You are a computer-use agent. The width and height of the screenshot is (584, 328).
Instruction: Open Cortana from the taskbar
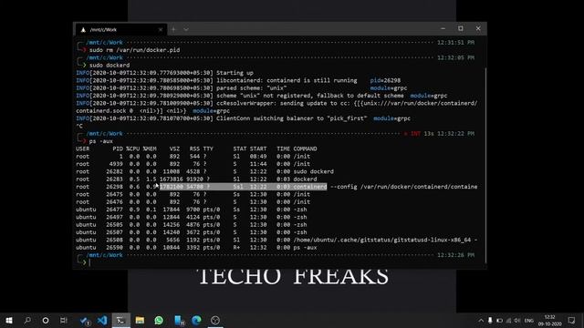click(46, 320)
